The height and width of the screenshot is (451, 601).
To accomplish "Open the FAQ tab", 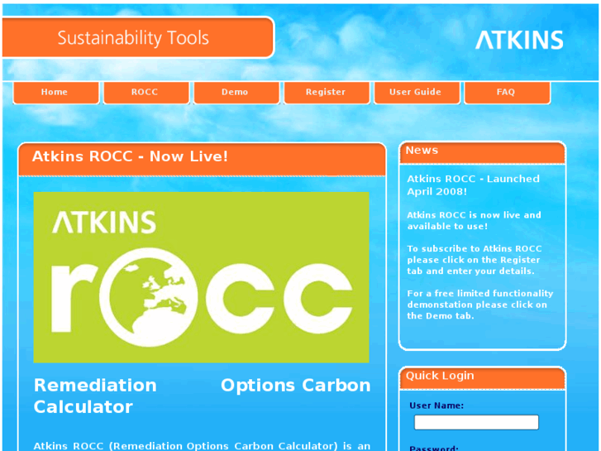I will 507,93.
